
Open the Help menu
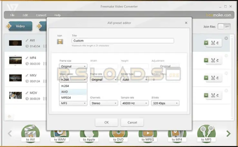tap(57, 15)
